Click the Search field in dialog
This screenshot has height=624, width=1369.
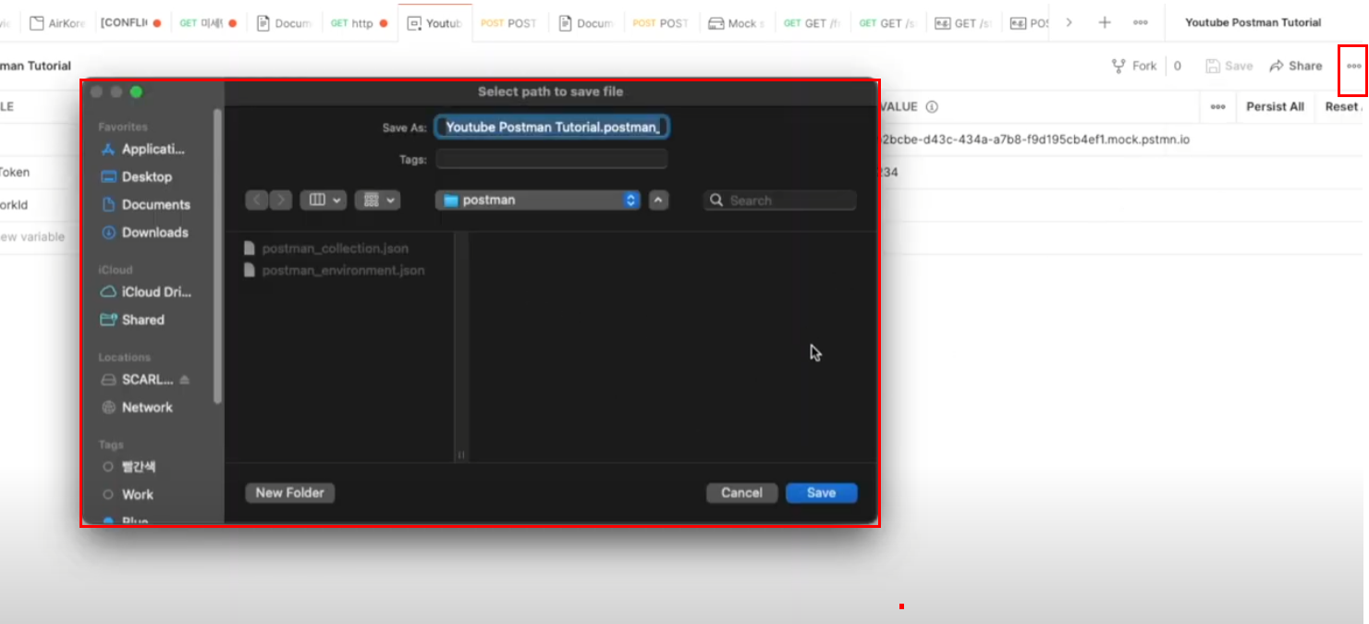pos(780,200)
